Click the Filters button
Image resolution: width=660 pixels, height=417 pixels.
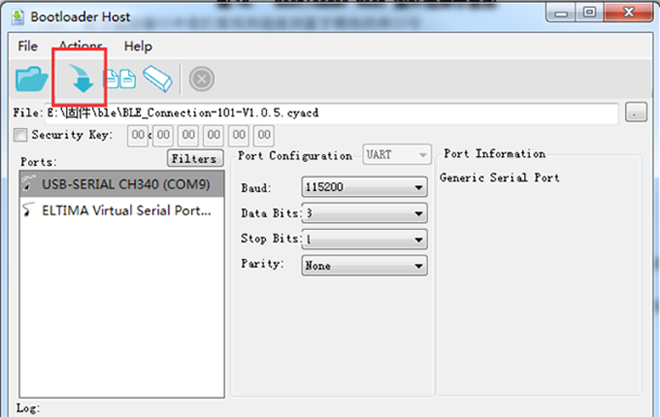(x=194, y=157)
